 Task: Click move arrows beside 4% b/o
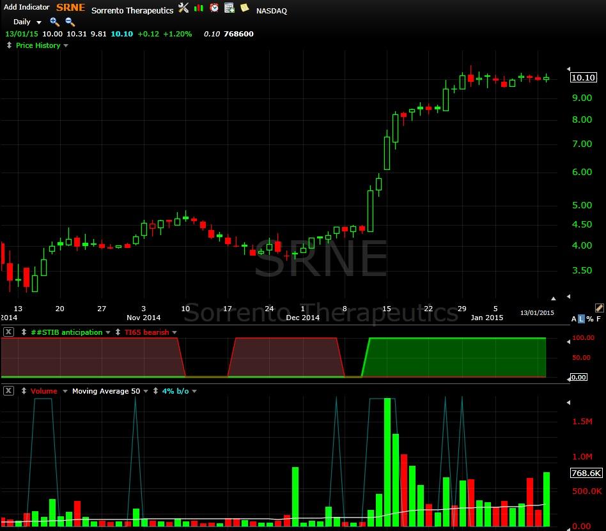pos(155,390)
